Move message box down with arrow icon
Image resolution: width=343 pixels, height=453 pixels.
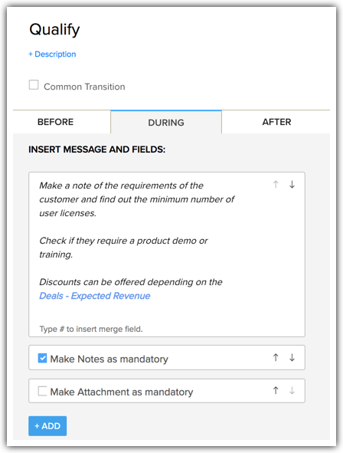[x=292, y=184]
